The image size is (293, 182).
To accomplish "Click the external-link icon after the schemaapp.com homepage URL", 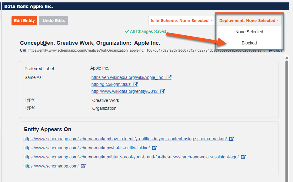I will 83,166.
